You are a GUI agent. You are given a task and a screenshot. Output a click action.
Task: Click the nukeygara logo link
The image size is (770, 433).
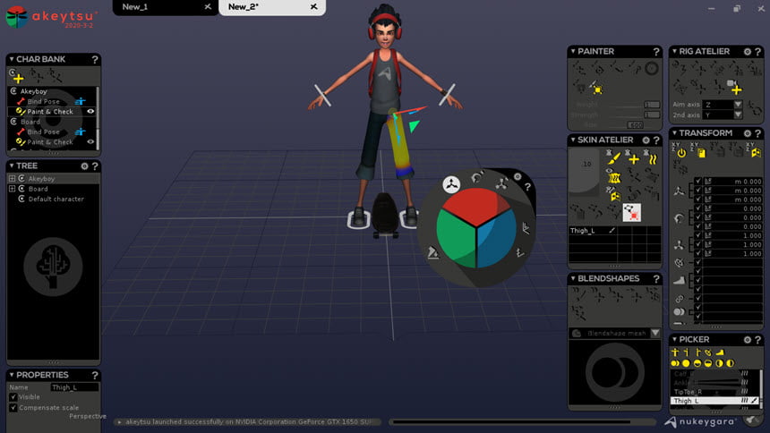[x=701, y=421]
